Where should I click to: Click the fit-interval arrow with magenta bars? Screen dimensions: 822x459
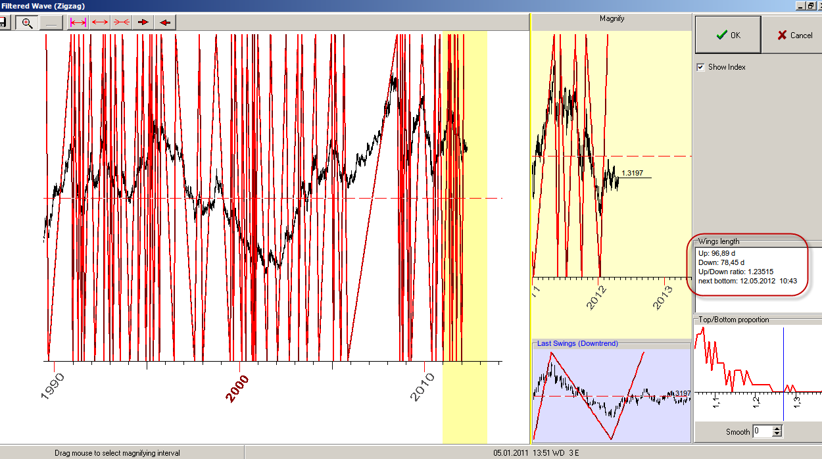click(x=78, y=22)
